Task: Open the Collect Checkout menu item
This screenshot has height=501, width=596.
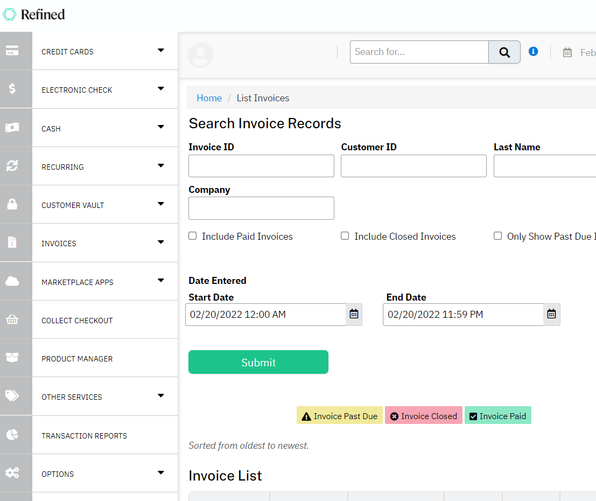Action: pos(105,319)
